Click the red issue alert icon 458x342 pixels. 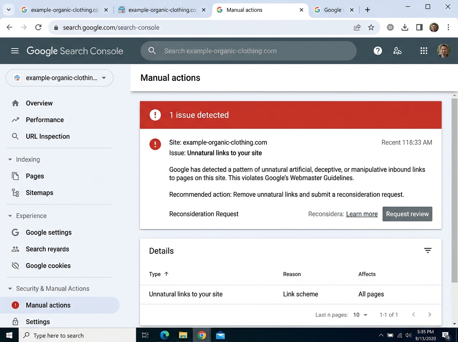[x=155, y=144]
